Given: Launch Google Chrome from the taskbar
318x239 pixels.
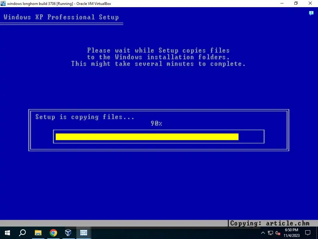Looking at the screenshot, I should pos(53,232).
